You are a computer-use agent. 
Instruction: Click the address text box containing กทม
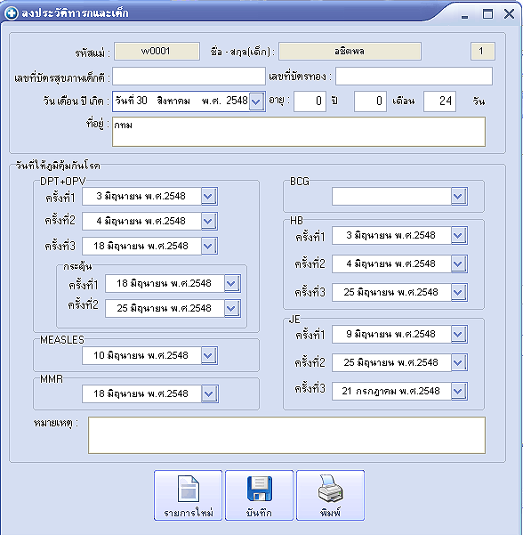point(299,132)
